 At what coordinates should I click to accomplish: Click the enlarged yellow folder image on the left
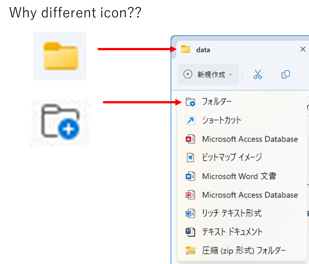click(60, 55)
